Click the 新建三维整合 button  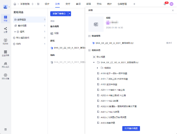(59, 14)
